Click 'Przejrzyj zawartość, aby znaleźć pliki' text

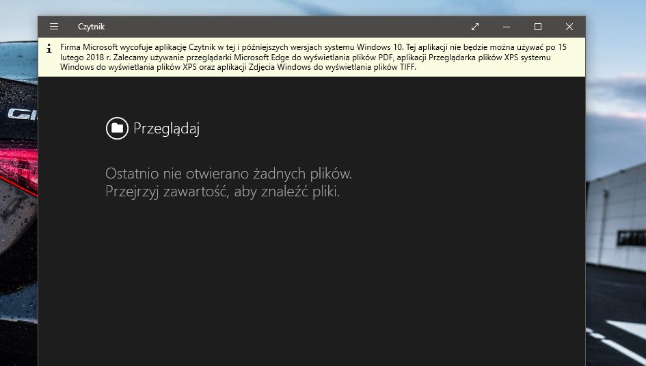click(x=222, y=192)
